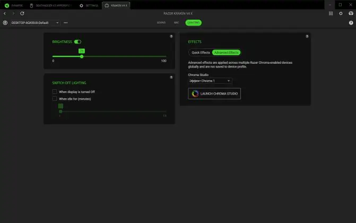Toggle the Brightness switch off
Viewport: 356px width, 223px height.
pos(77,42)
